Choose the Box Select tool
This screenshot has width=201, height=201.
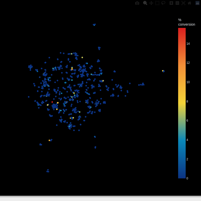tap(157, 3)
